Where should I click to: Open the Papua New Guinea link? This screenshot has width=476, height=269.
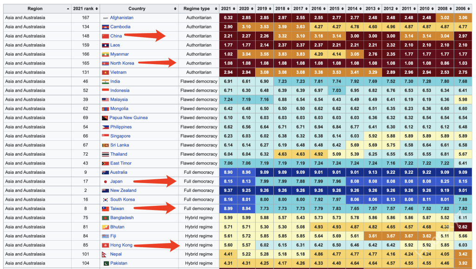pos(129,118)
